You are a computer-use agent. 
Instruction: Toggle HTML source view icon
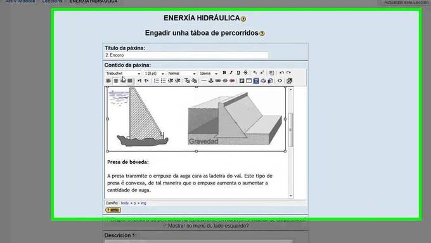coord(280,81)
